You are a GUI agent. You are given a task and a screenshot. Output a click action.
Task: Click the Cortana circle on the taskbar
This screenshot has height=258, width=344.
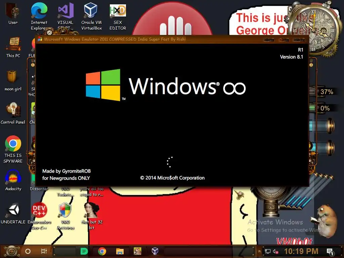(28, 251)
